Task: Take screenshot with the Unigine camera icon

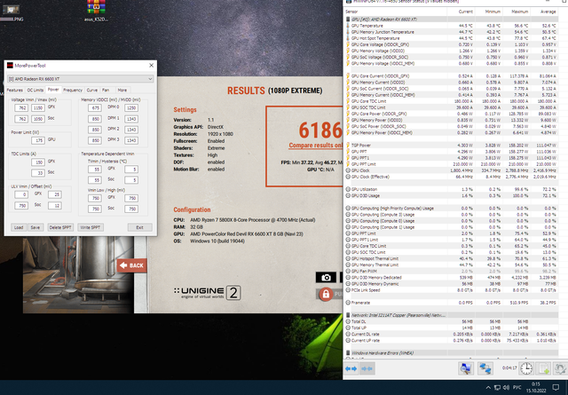Action: tap(326, 278)
